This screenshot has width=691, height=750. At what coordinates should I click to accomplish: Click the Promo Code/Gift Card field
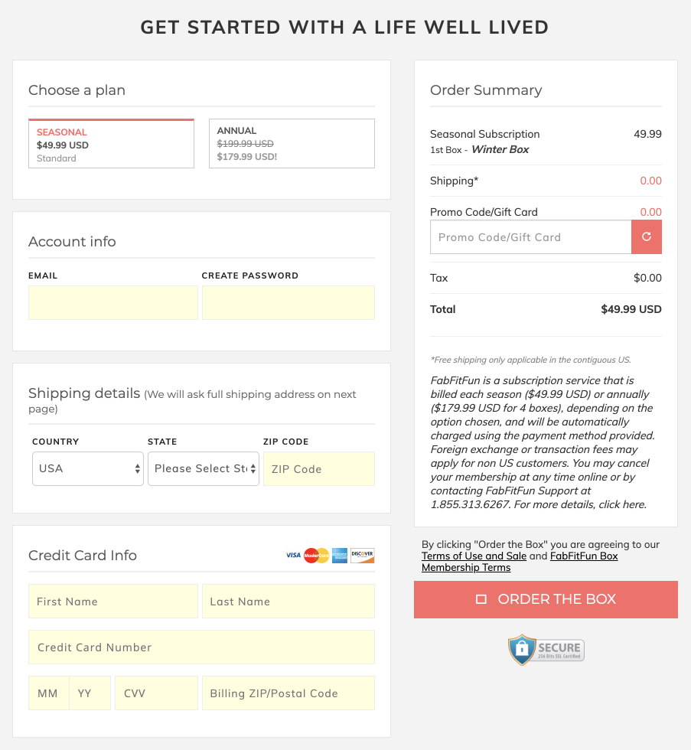pyautogui.click(x=530, y=236)
